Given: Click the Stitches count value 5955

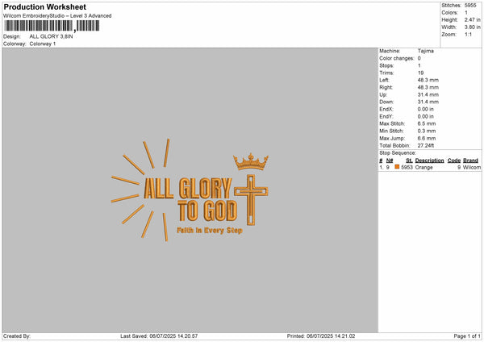Looking at the screenshot, I should pos(470,6).
